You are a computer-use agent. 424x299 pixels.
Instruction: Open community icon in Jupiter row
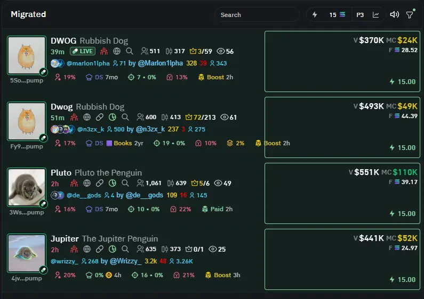pos(74,249)
